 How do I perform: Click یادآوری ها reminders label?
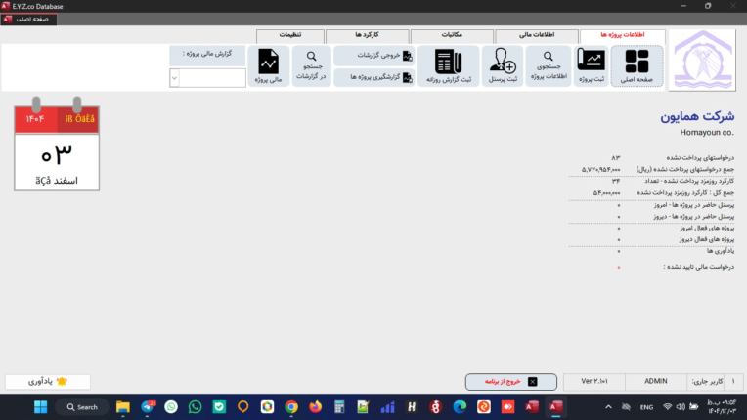[721, 251]
